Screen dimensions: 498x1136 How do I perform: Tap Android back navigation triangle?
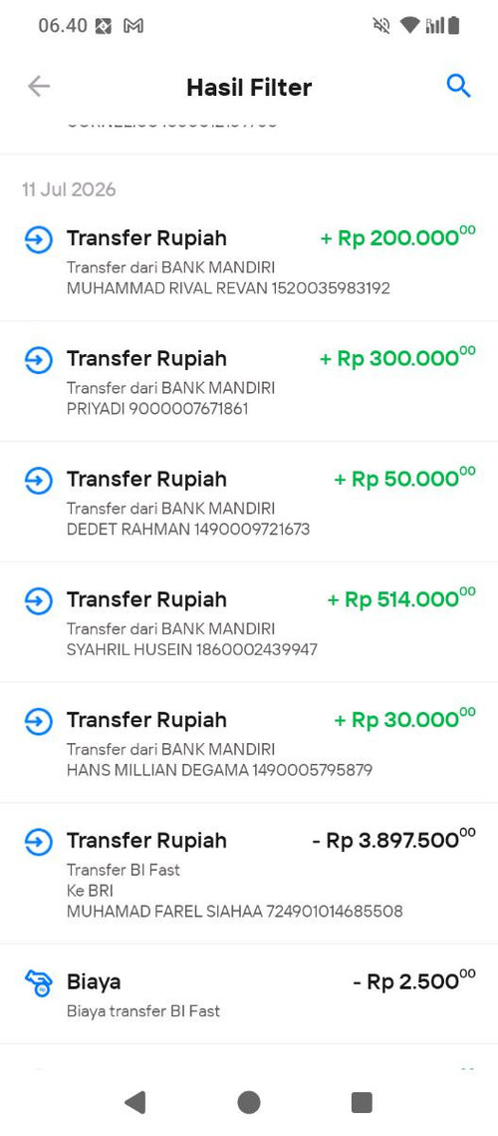[x=135, y=1102]
